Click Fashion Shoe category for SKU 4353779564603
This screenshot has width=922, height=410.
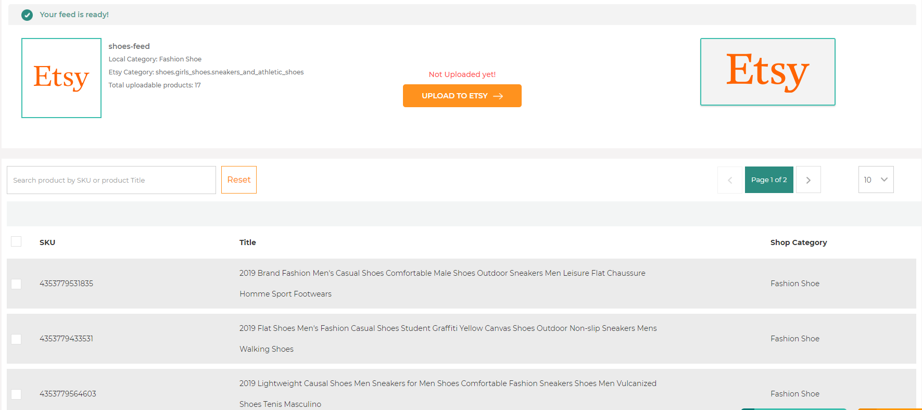795,394
